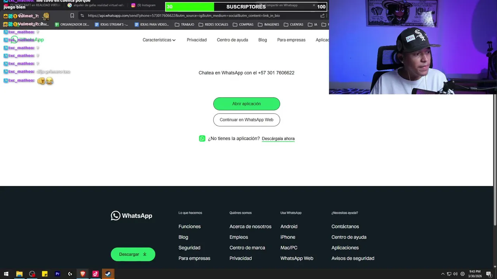Open the COMPRAS bookmarks folder
This screenshot has width=497, height=279.
coord(243,24)
